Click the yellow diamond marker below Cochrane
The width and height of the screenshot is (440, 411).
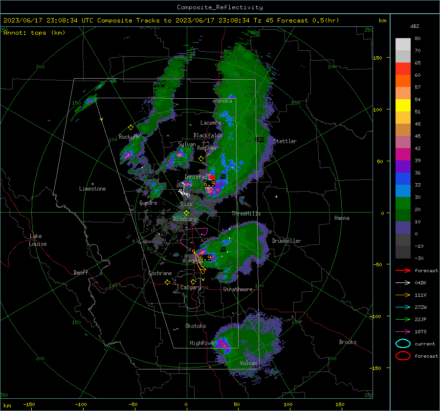click(x=168, y=282)
